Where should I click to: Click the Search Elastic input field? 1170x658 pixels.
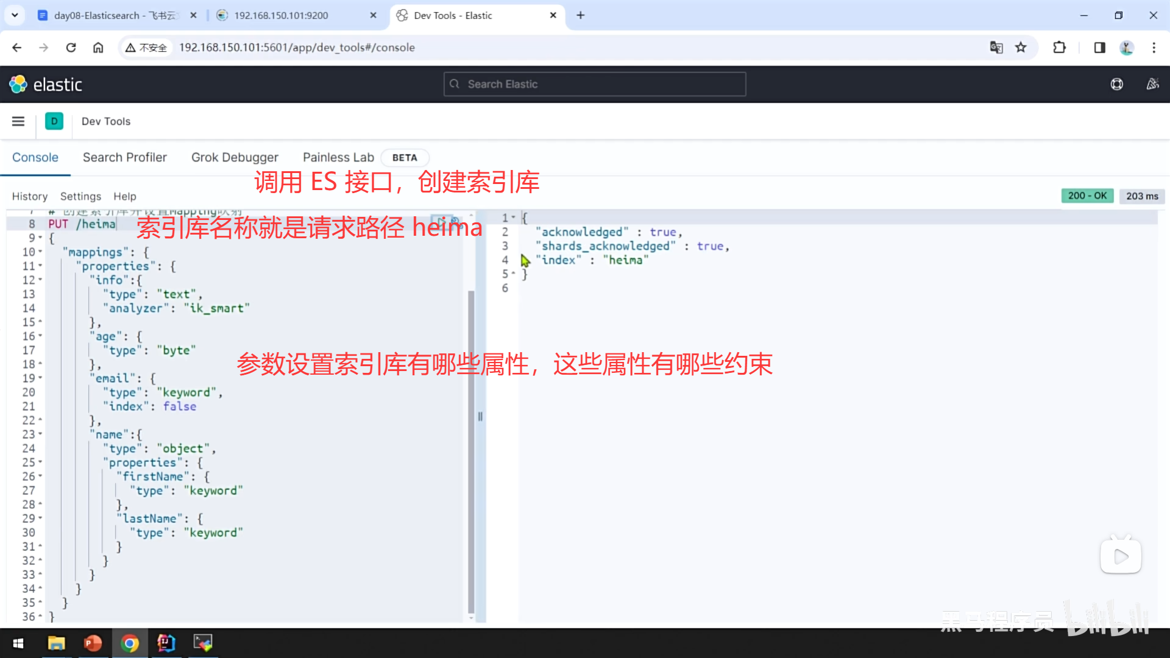[x=595, y=84]
